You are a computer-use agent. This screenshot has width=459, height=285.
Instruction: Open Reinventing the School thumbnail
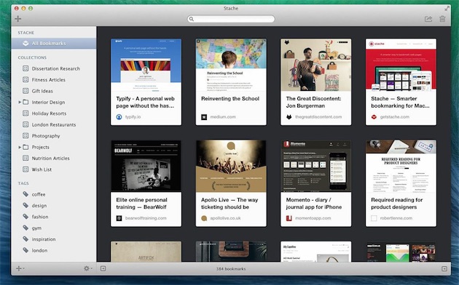pyautogui.click(x=231, y=65)
